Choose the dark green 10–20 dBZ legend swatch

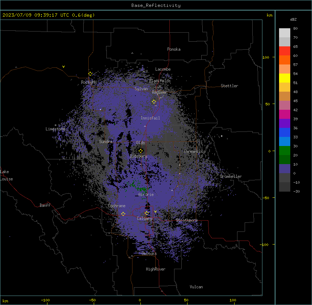284,160
